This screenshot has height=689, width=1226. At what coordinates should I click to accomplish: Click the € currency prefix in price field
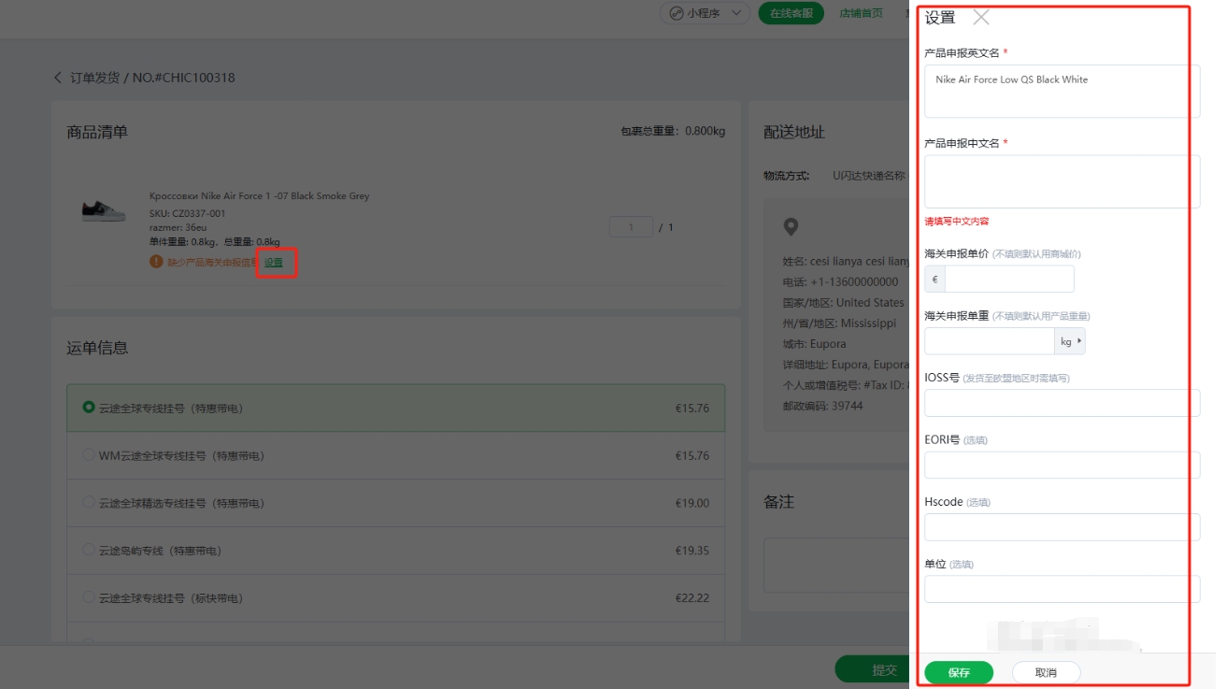click(935, 279)
